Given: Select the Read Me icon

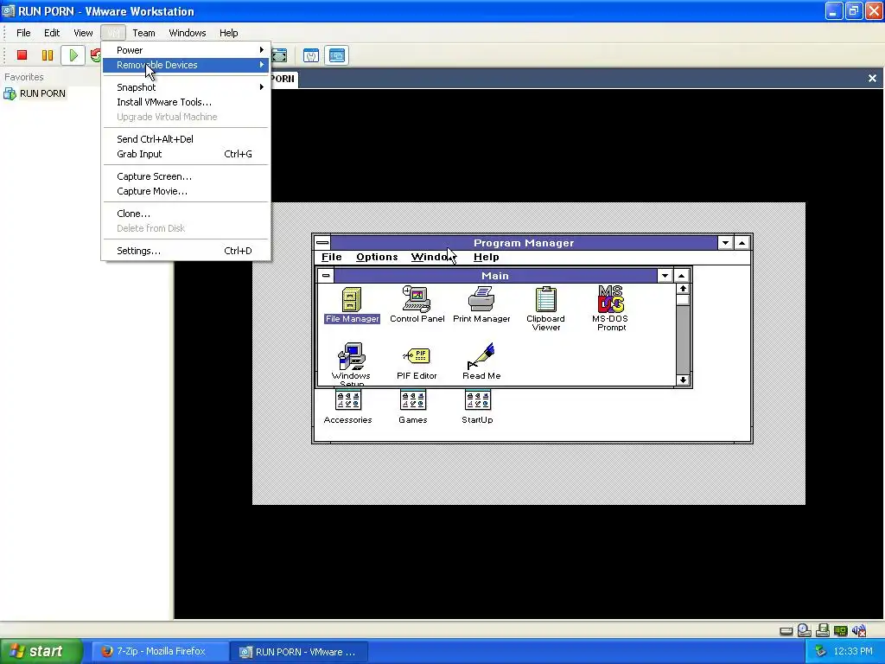Looking at the screenshot, I should click(481, 361).
